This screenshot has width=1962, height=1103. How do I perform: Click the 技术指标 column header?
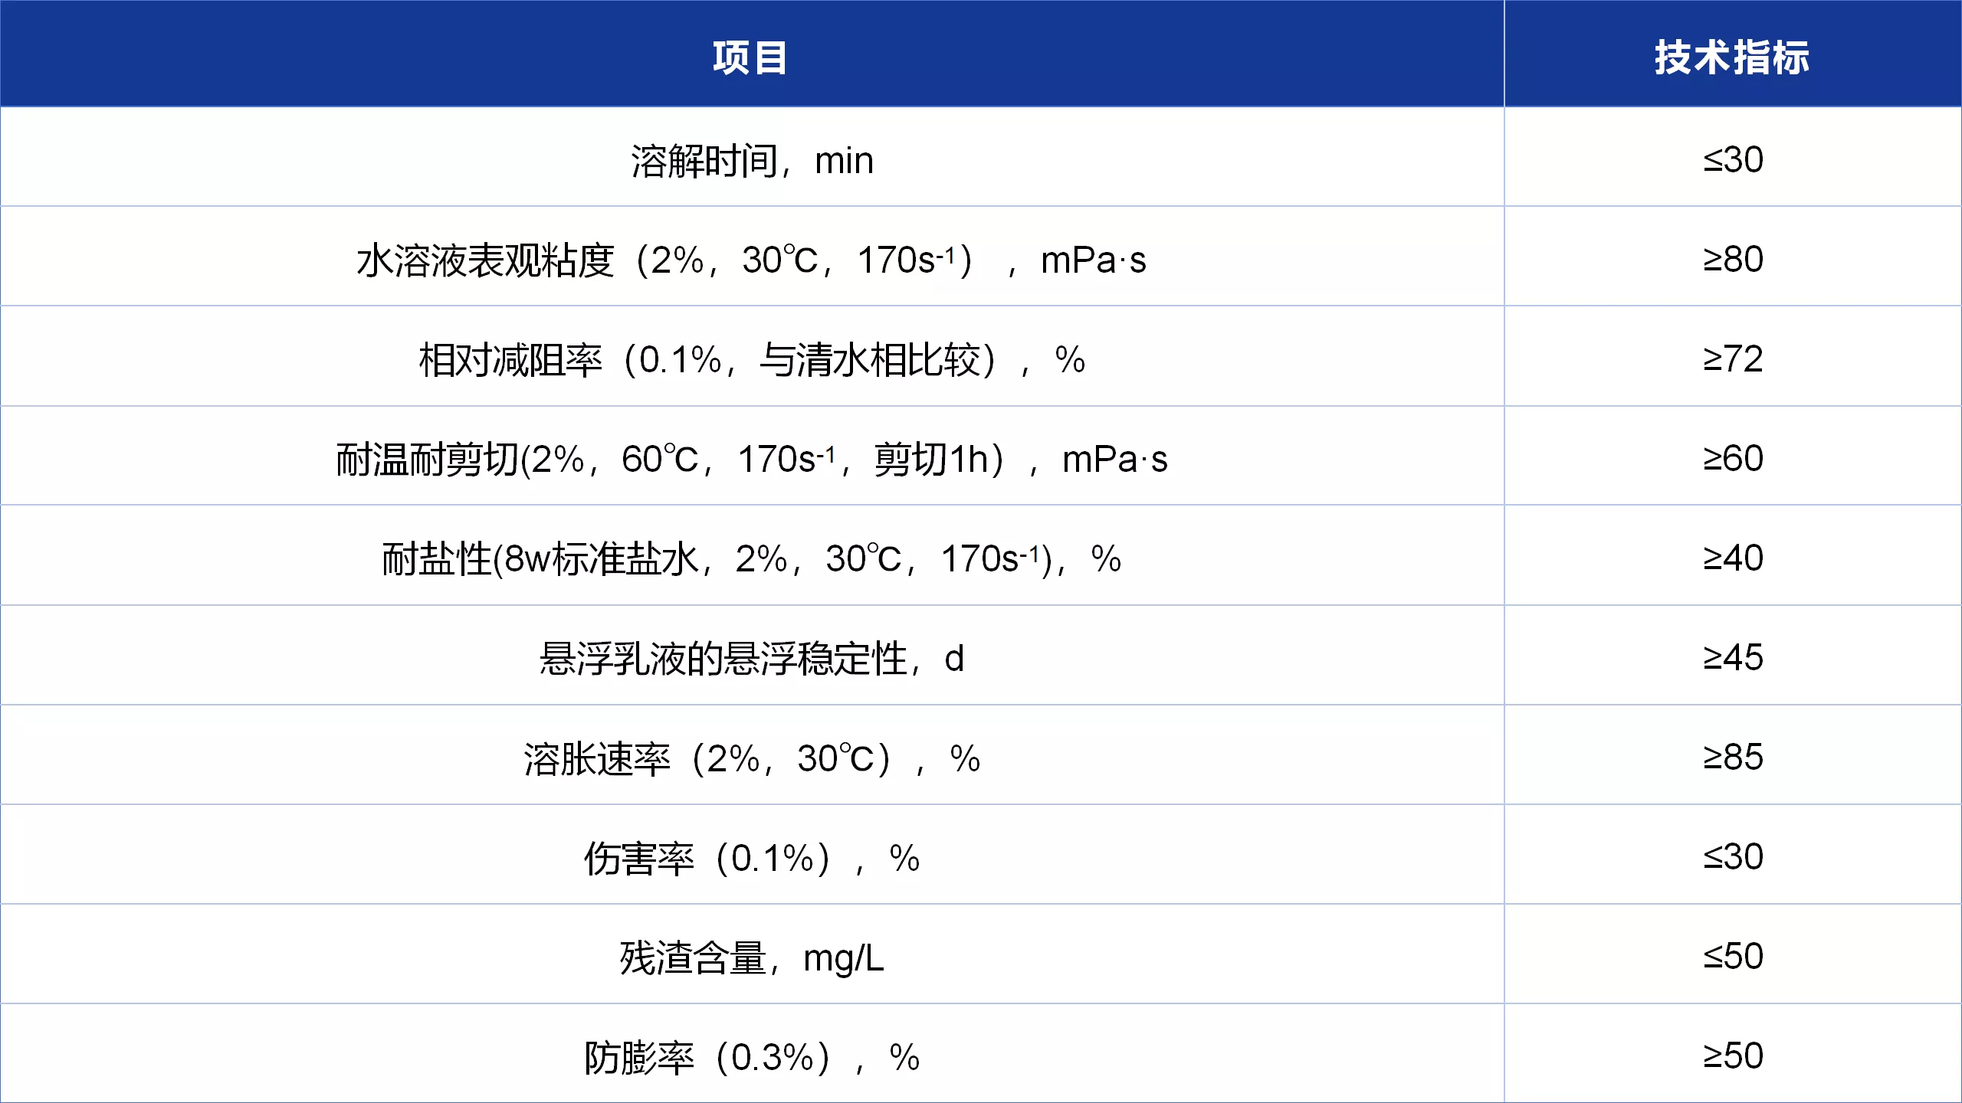tap(1732, 57)
